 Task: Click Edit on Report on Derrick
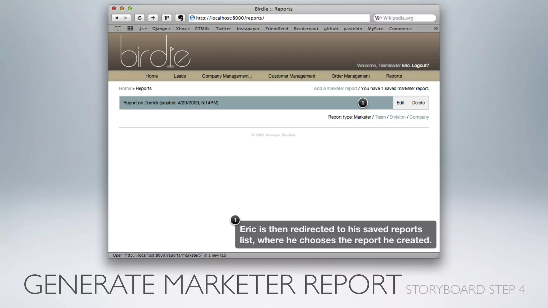pyautogui.click(x=401, y=103)
